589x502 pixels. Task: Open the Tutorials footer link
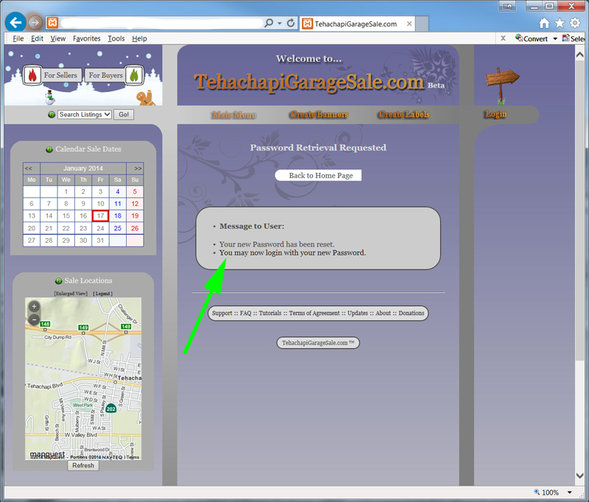pos(270,313)
